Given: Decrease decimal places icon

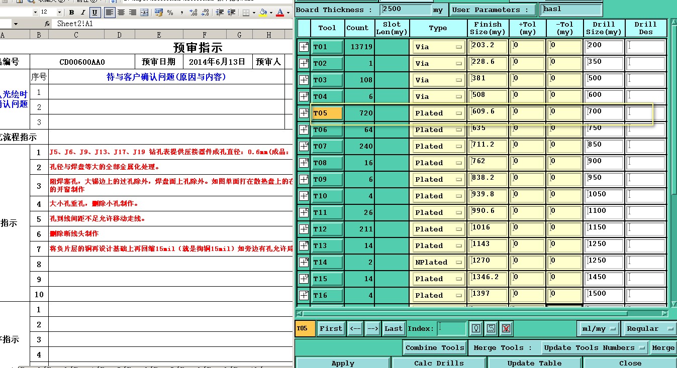Looking at the screenshot, I should (205, 13).
